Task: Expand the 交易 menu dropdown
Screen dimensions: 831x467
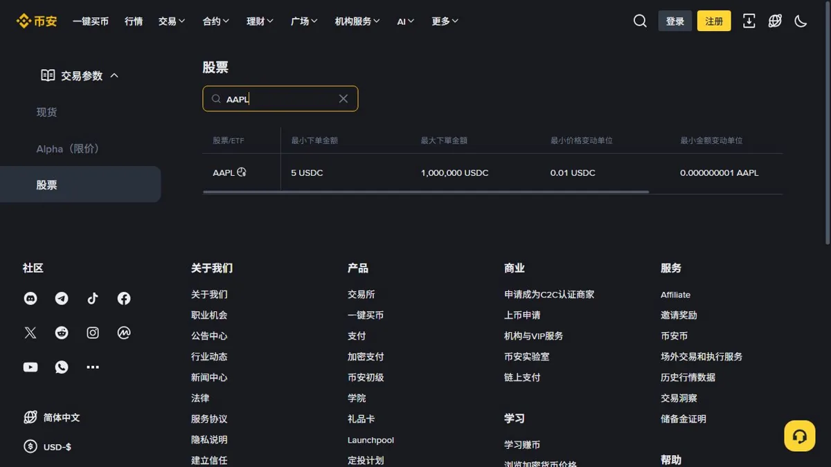Action: (x=172, y=21)
